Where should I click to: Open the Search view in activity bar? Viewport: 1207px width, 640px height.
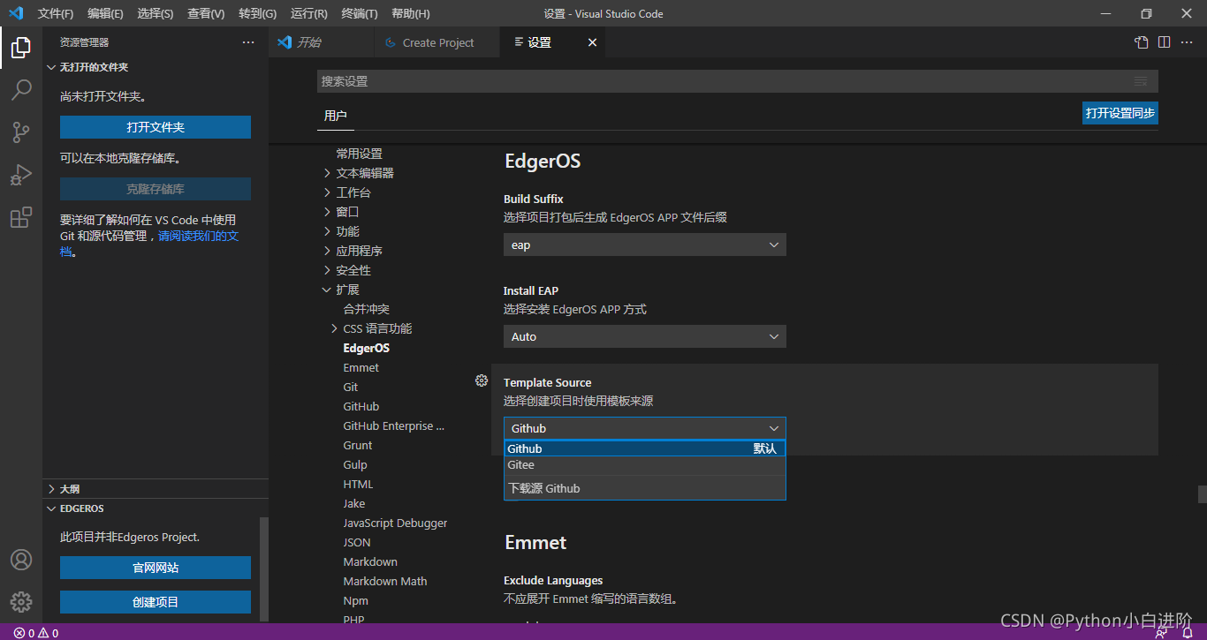click(21, 90)
